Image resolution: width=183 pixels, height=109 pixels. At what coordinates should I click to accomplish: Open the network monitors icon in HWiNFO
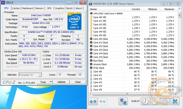pyautogui.click(x=123, y=101)
